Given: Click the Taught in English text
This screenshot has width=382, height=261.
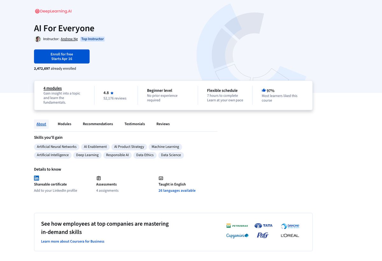Looking at the screenshot, I should [x=172, y=184].
